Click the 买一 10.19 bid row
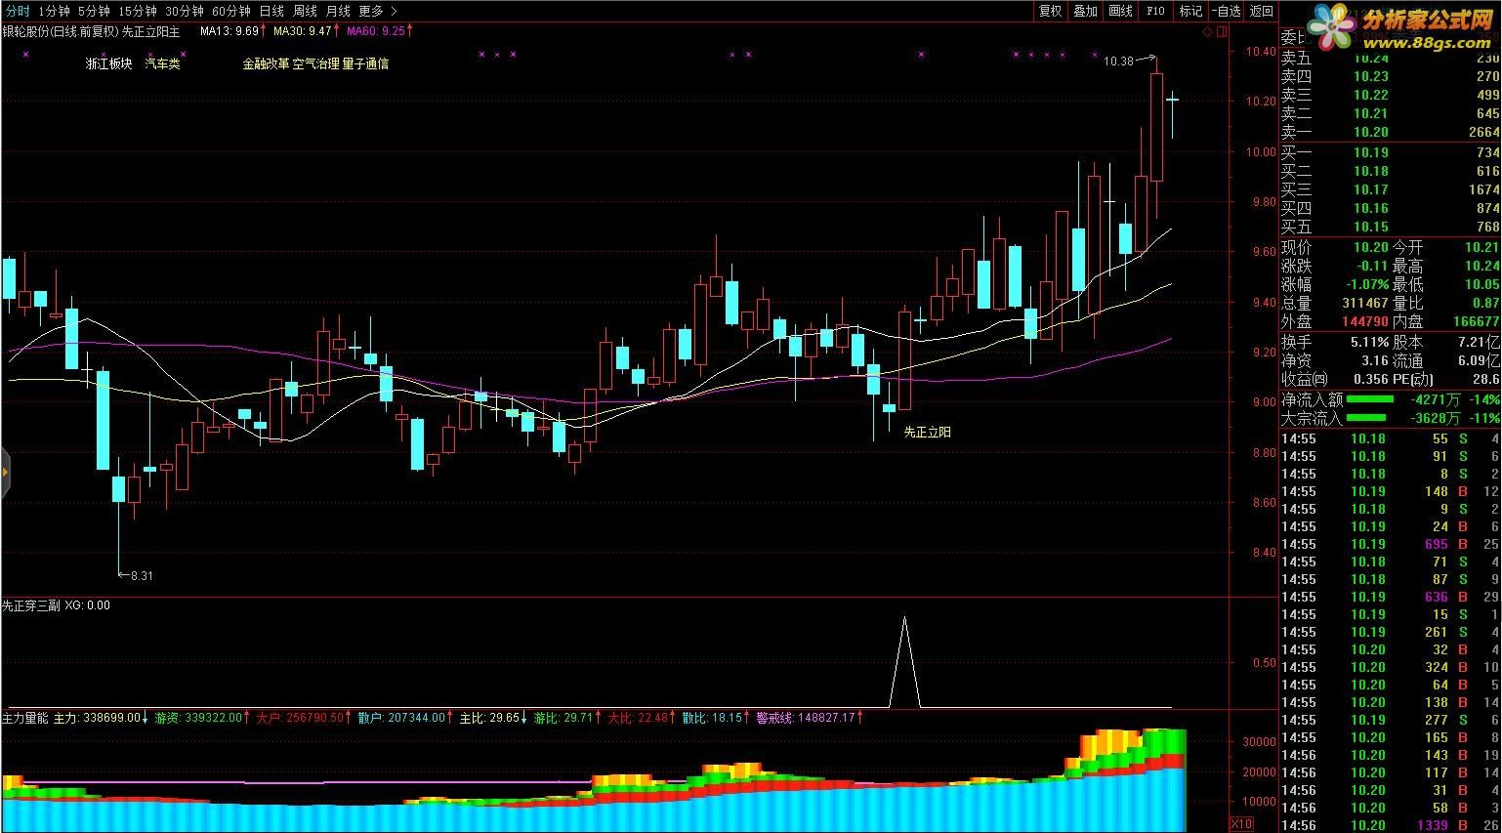The width and height of the screenshot is (1502, 833). pyautogui.click(x=1390, y=152)
